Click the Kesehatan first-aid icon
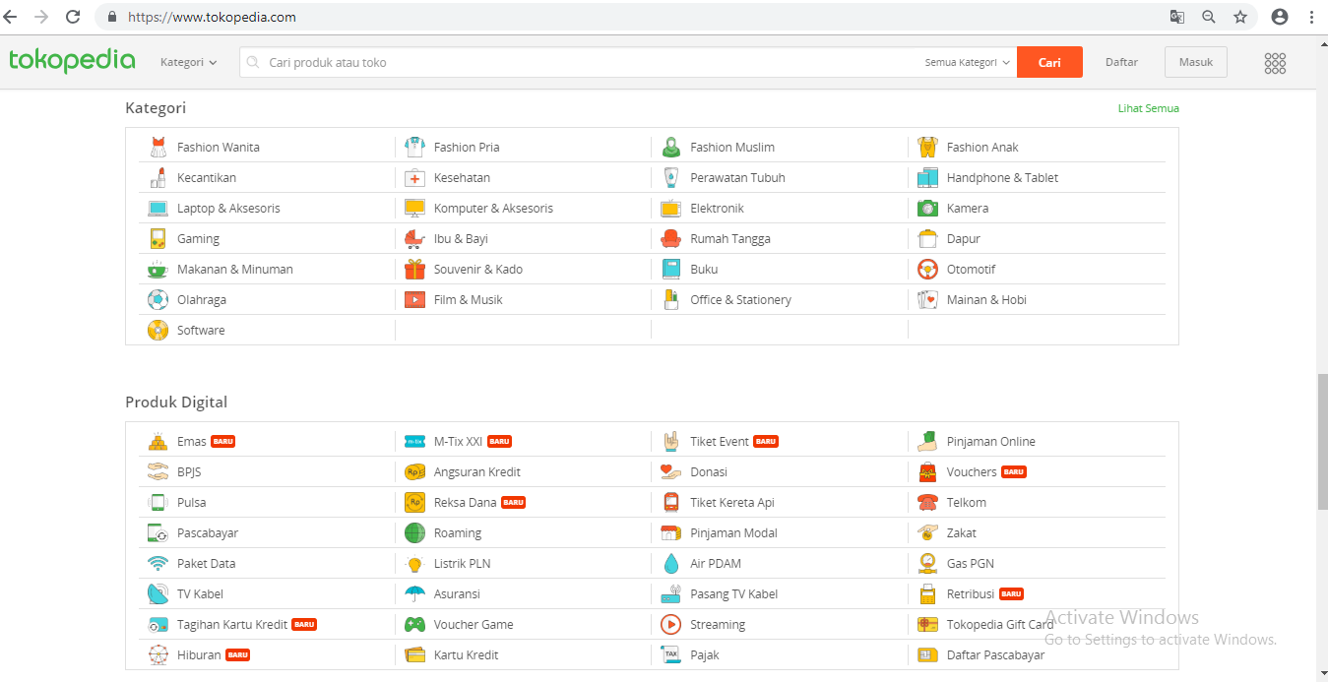 click(x=414, y=178)
